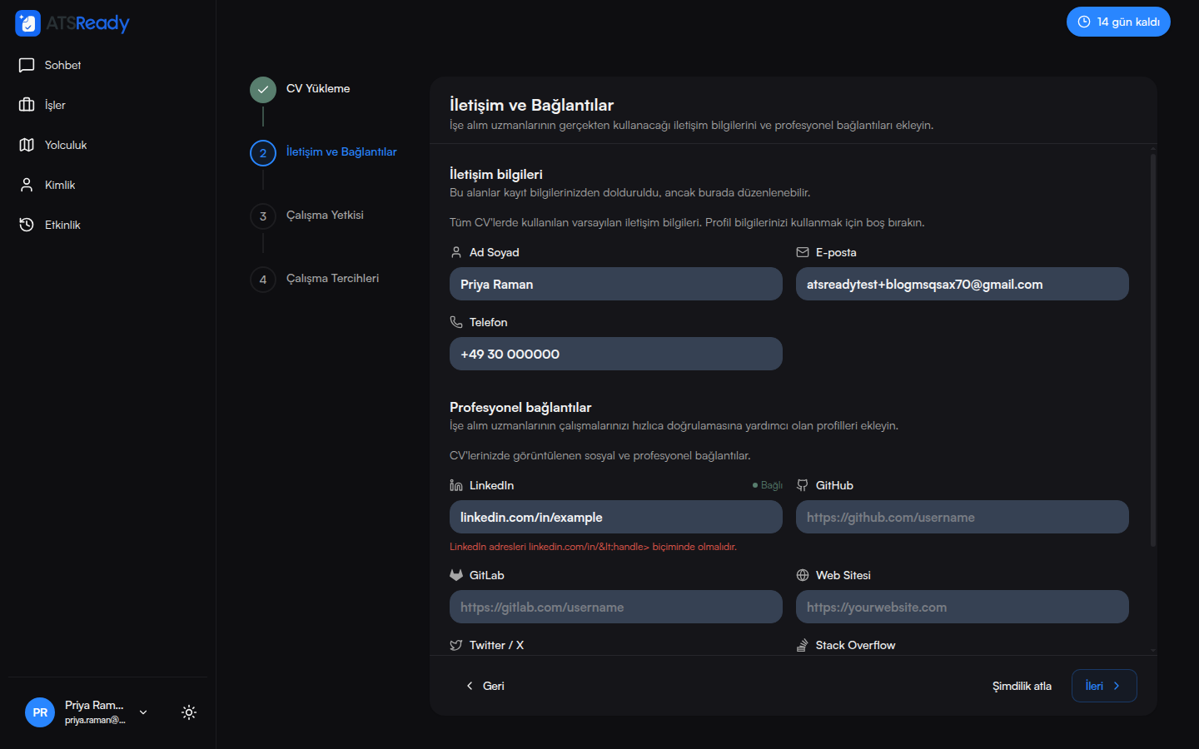Screen dimensions: 1199x749
Task: Toggle the light/dark theme sun icon
Action: (189, 712)
